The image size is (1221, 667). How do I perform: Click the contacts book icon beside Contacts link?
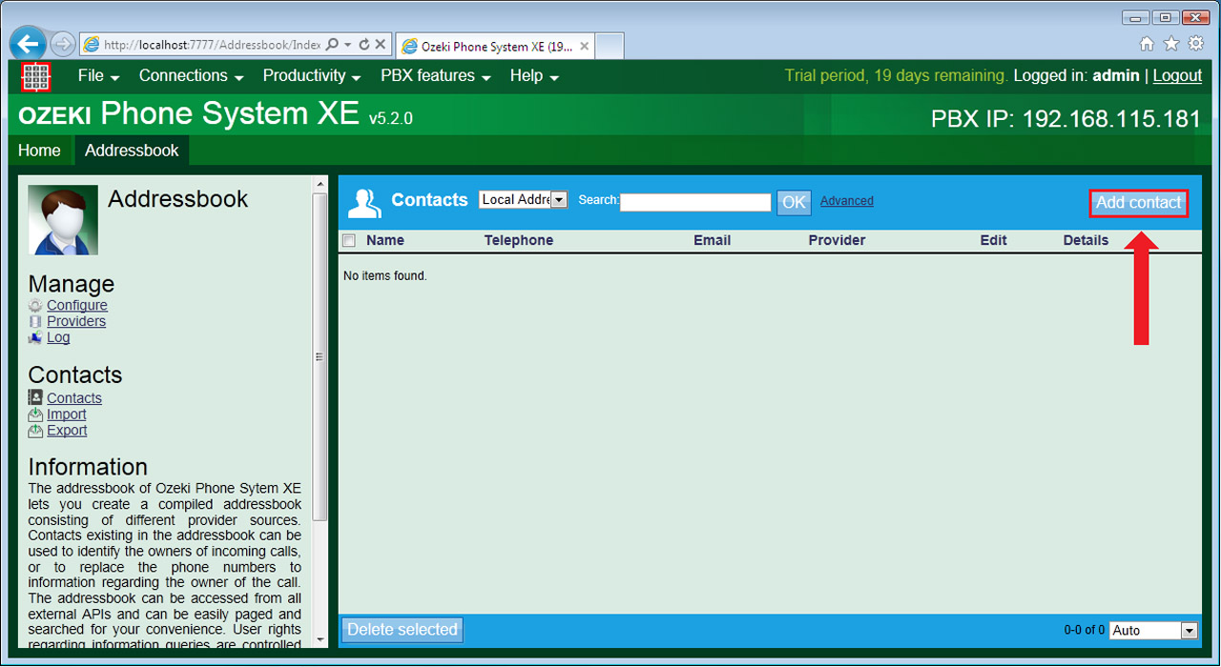pyautogui.click(x=35, y=398)
